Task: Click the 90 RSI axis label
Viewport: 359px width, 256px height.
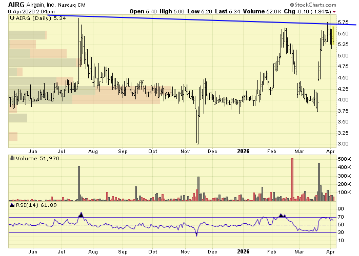Action: (341, 209)
